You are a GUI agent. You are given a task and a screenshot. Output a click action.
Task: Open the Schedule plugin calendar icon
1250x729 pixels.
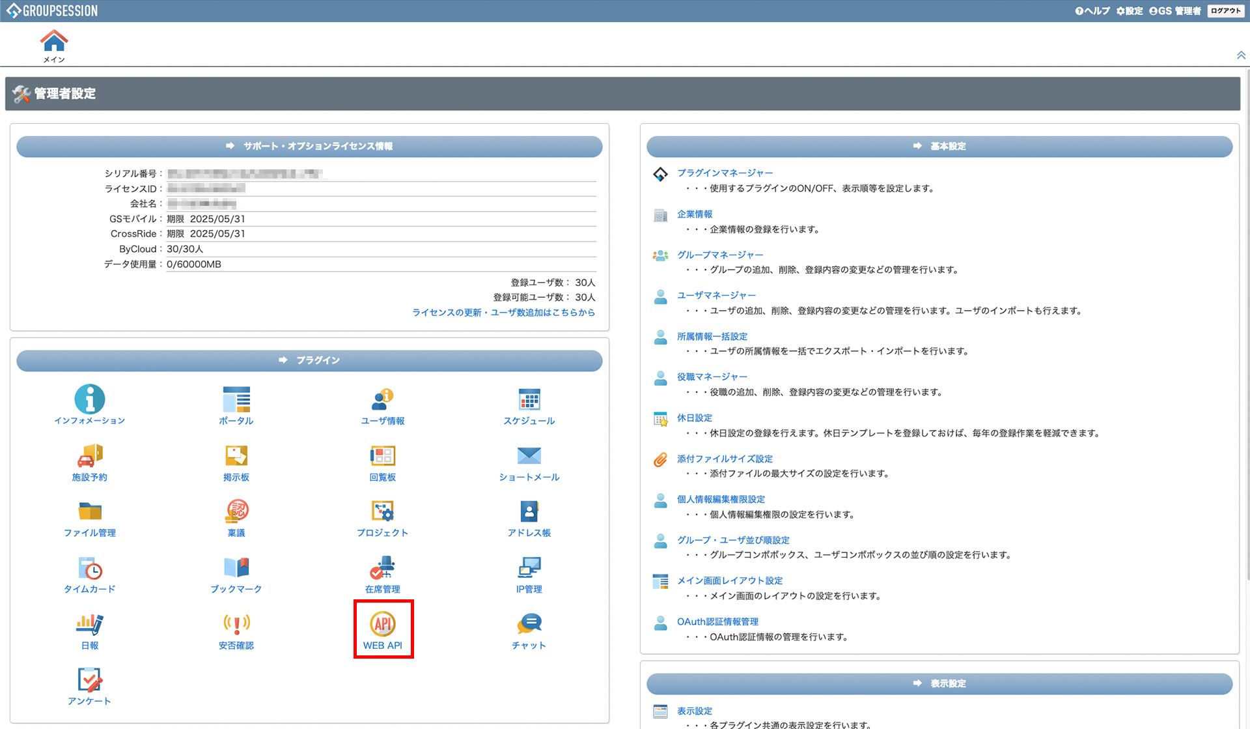[529, 399]
